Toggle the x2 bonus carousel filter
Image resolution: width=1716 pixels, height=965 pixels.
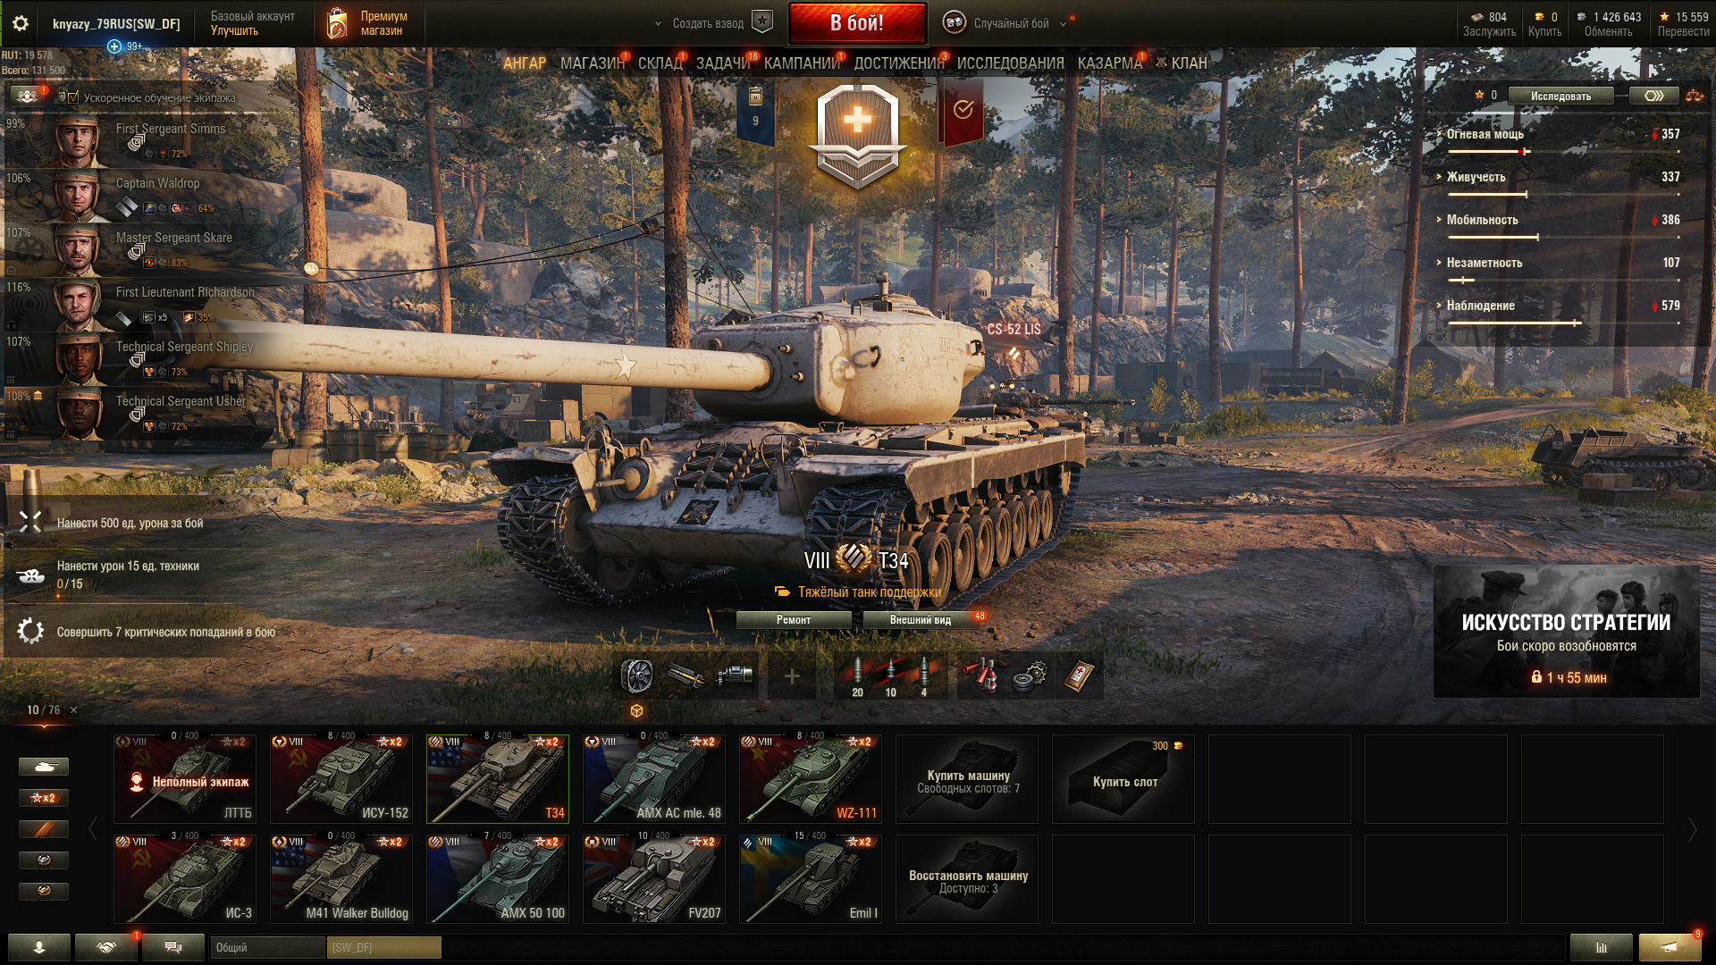pyautogui.click(x=43, y=798)
